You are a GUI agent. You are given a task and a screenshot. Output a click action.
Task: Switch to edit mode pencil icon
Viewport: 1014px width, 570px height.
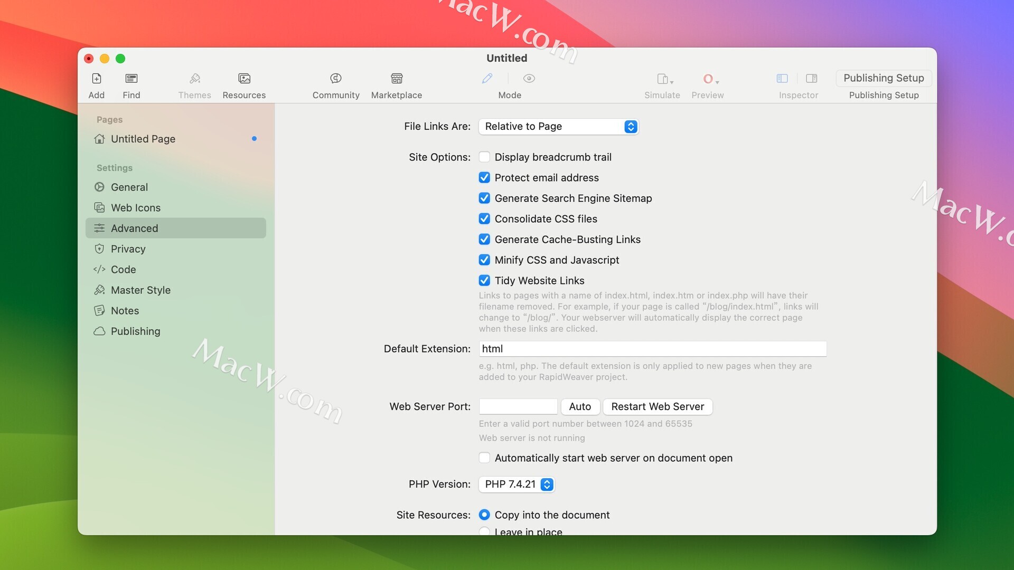(487, 79)
